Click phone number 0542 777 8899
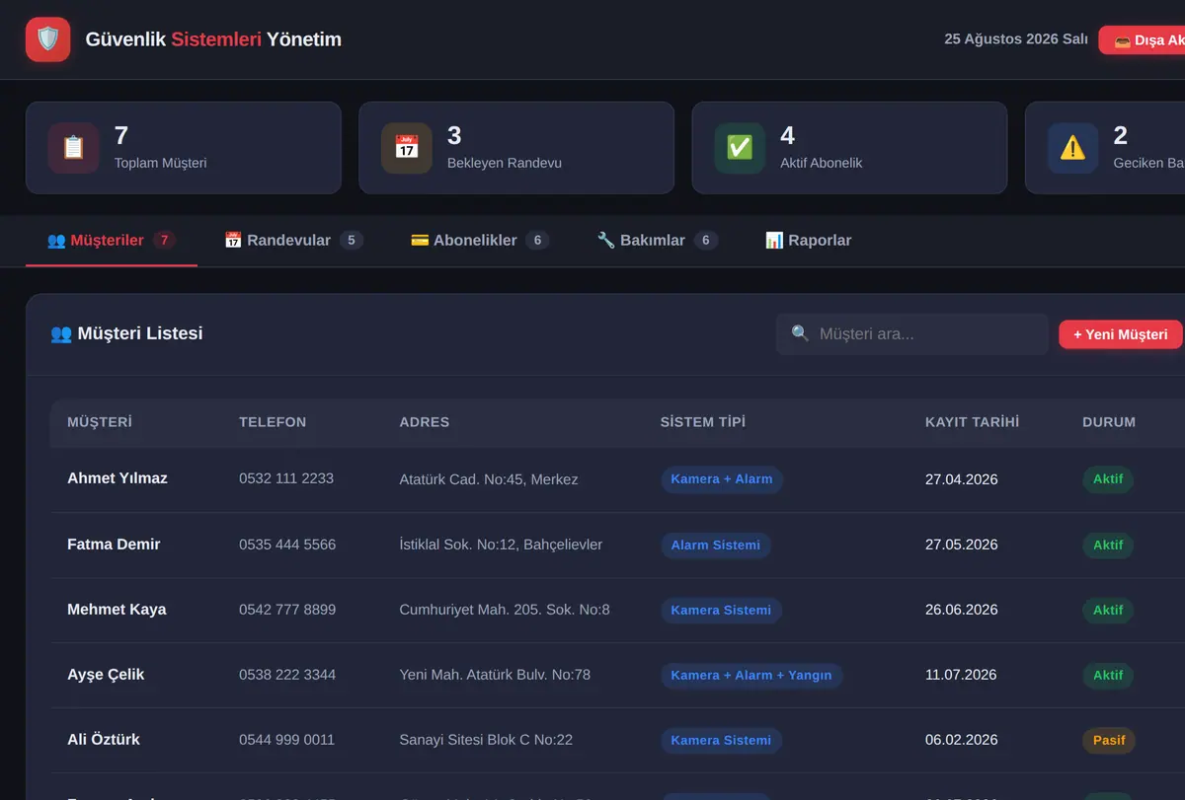 [x=287, y=610]
